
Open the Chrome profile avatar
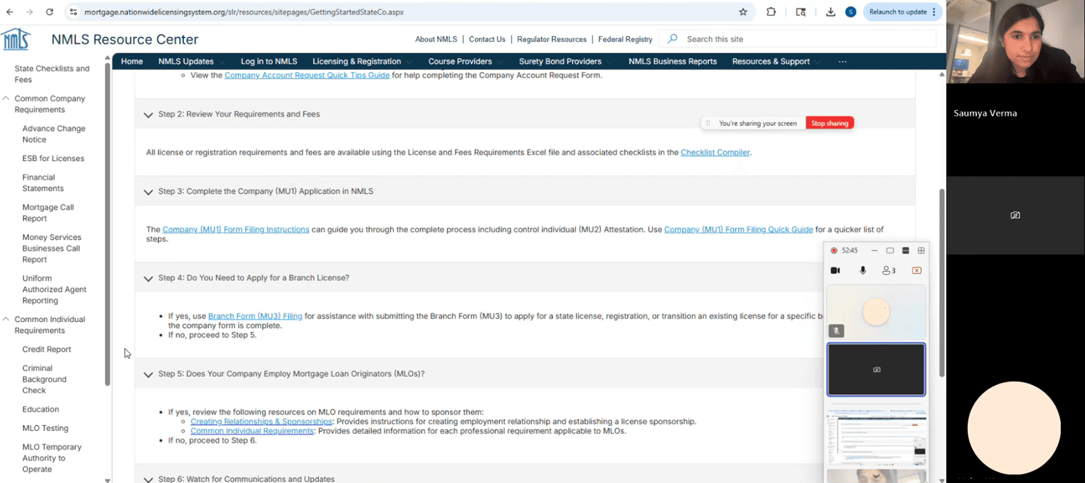(851, 12)
